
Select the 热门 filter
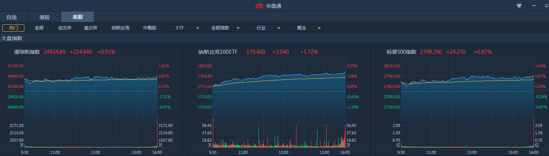coord(13,28)
